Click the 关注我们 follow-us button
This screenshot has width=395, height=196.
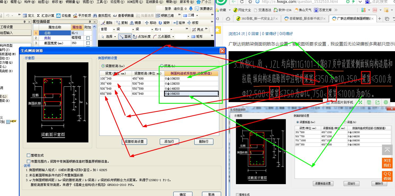(387, 163)
